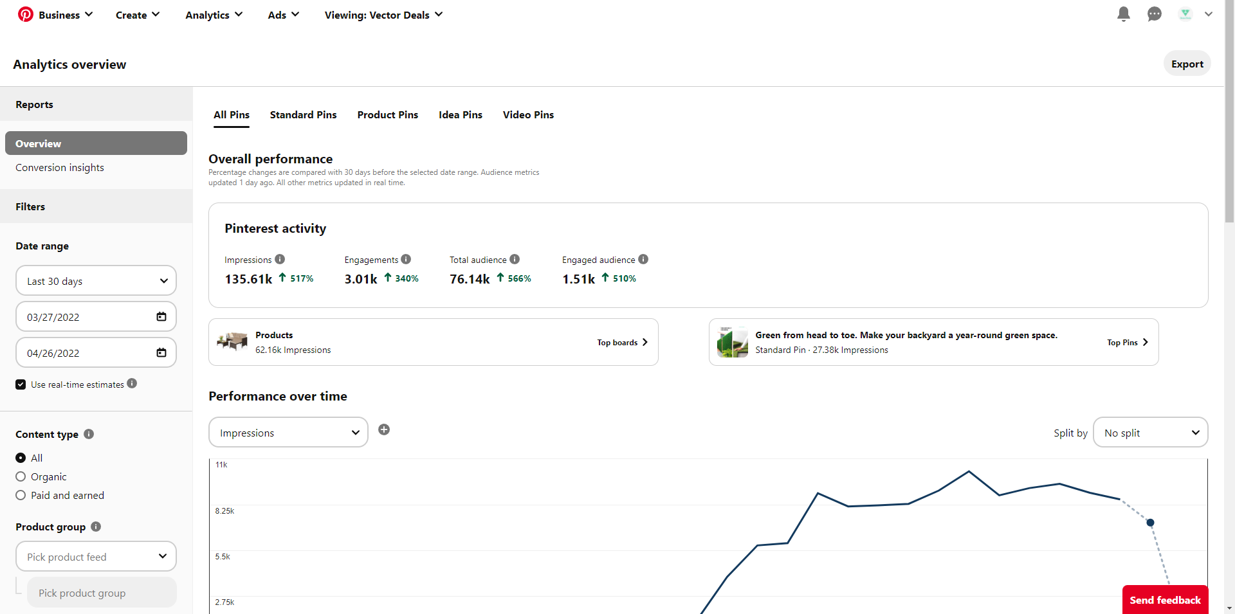Click the Top Pins arrow icon
1235x614 pixels.
1145,342
